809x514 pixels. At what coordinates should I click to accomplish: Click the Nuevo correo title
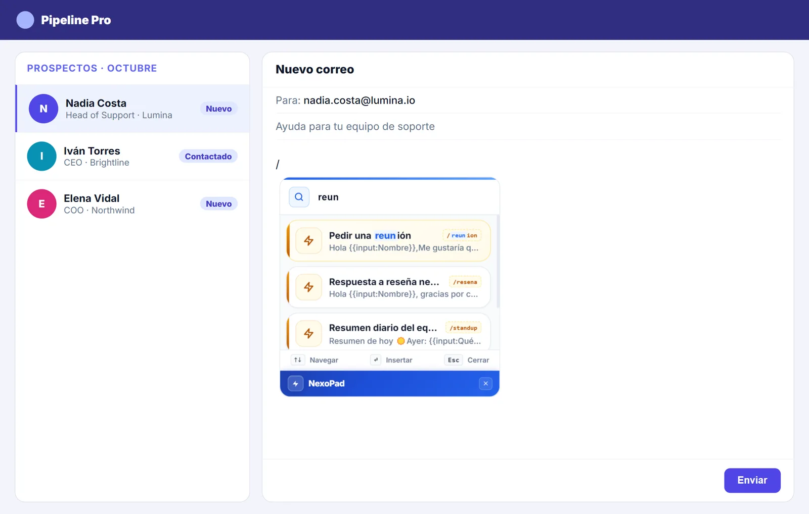coord(314,69)
